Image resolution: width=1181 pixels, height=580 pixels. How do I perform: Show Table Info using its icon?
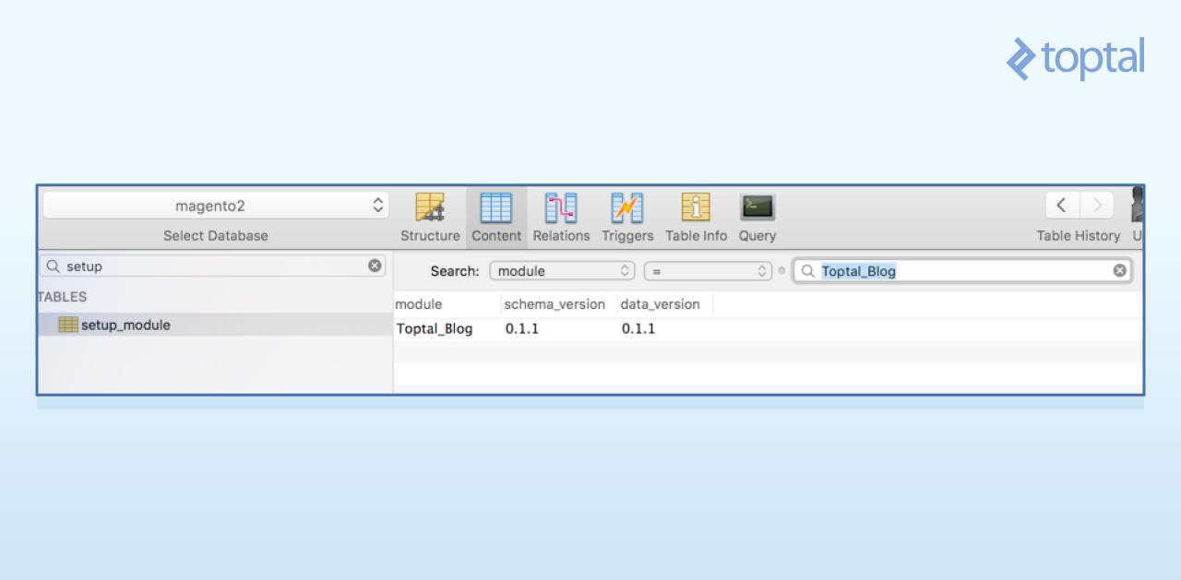tap(695, 207)
